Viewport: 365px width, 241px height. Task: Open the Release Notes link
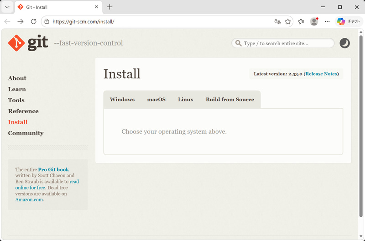tap(321, 74)
